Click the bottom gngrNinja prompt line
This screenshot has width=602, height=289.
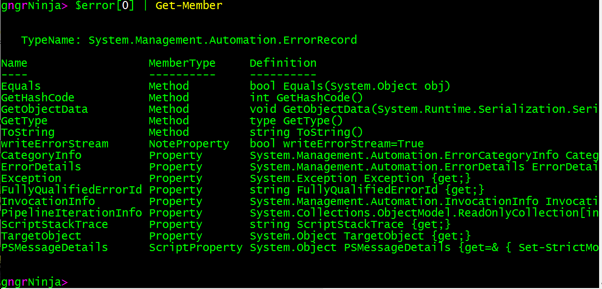coord(34,282)
